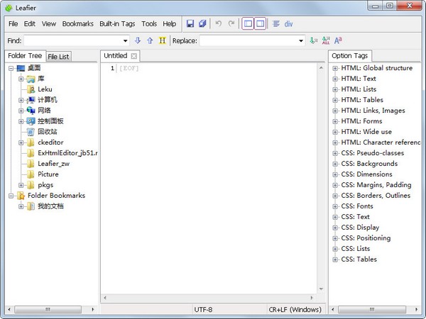
Task: Expand HTML: Global structure tags
Action: pyautogui.click(x=335, y=68)
